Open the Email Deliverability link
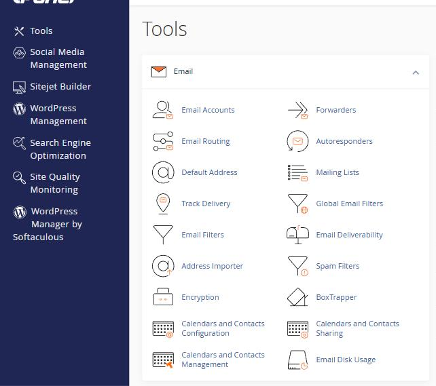436x386 pixels. click(x=349, y=235)
